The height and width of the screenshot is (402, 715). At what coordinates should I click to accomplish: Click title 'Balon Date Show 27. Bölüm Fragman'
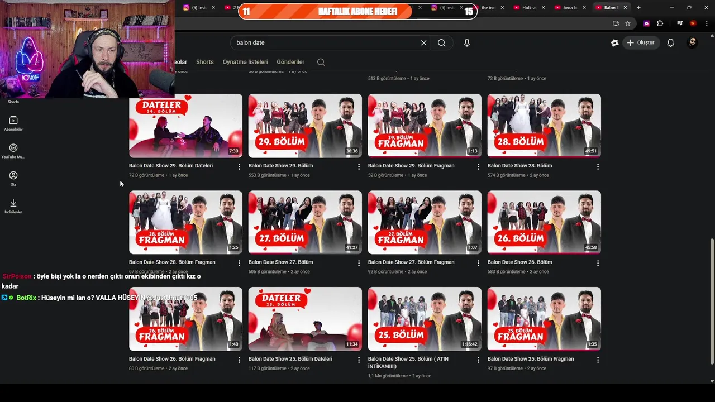coord(411,262)
